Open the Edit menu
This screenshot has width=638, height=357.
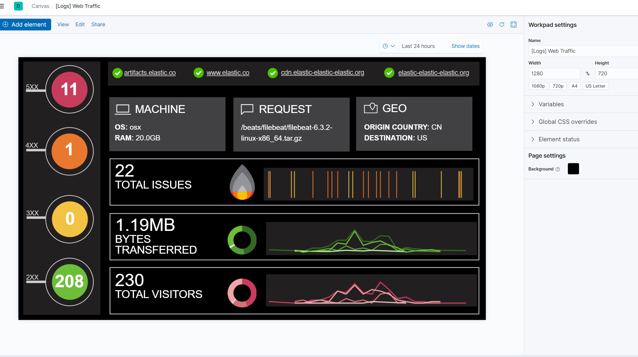coord(80,25)
